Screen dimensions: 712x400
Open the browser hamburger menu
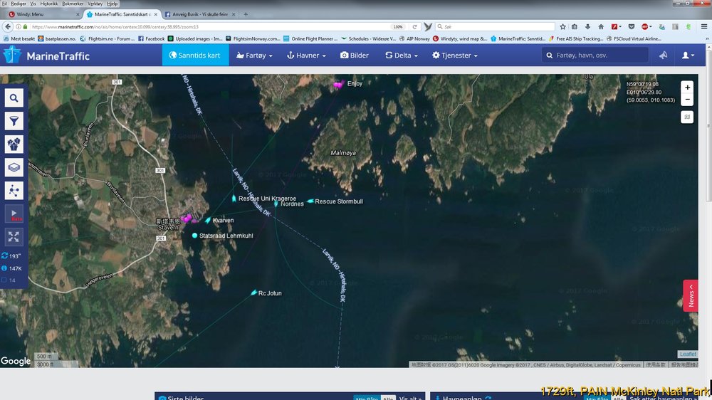click(x=704, y=27)
